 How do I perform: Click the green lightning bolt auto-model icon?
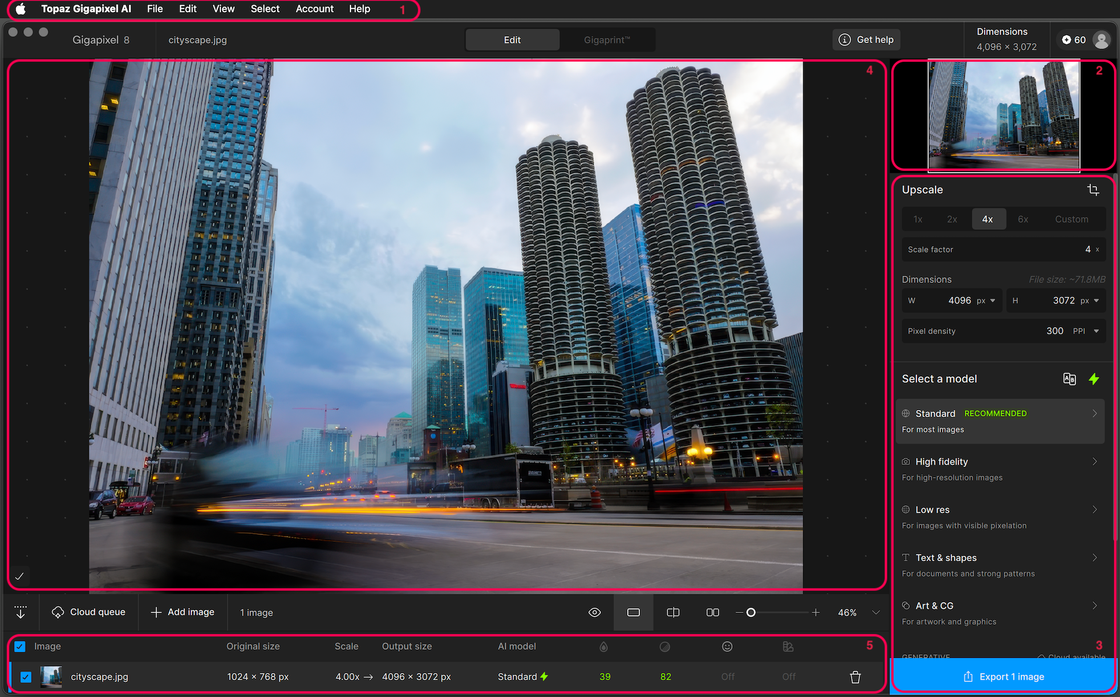(x=1094, y=379)
